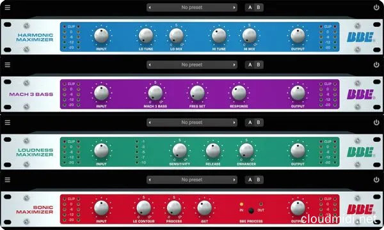Select the next preset for Mach 3 Bass
This screenshot has width=384, height=230.
coord(234,65)
